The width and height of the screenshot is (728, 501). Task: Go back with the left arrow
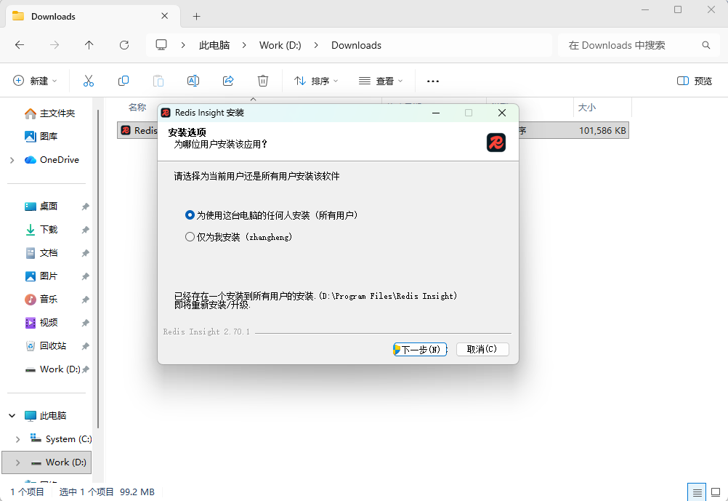20,45
